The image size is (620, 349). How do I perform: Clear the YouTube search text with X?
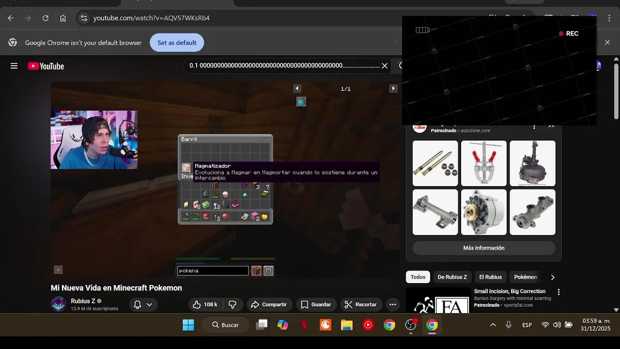click(x=385, y=65)
